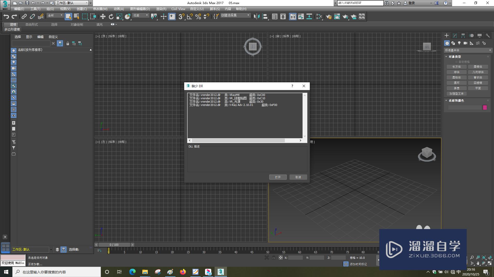Open the 标准基本体 primitive type dropdown
Viewport: 494px width, 277px height.
click(468, 50)
